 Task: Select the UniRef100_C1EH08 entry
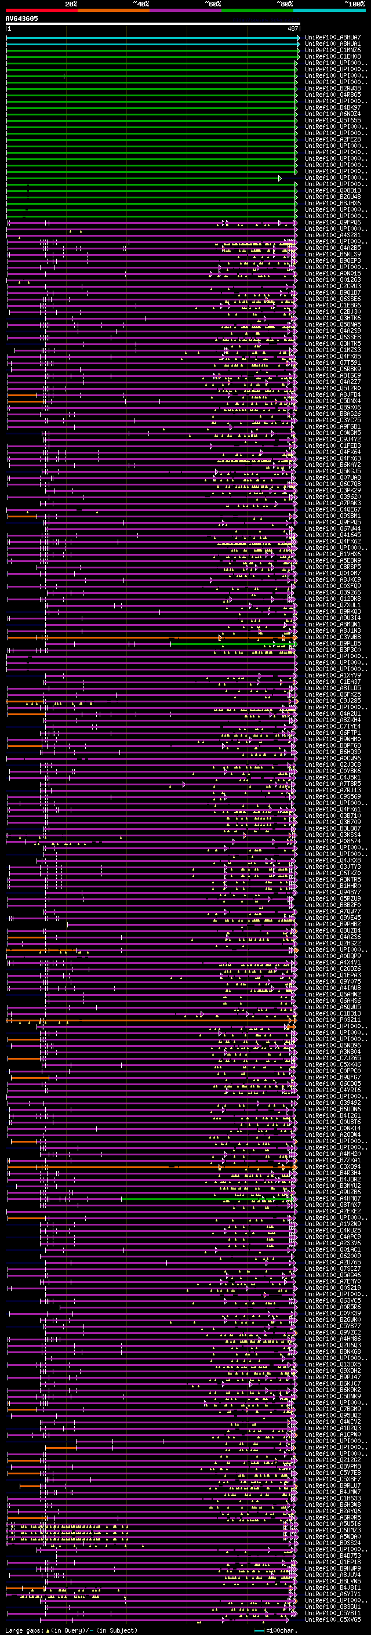pyautogui.click(x=333, y=56)
